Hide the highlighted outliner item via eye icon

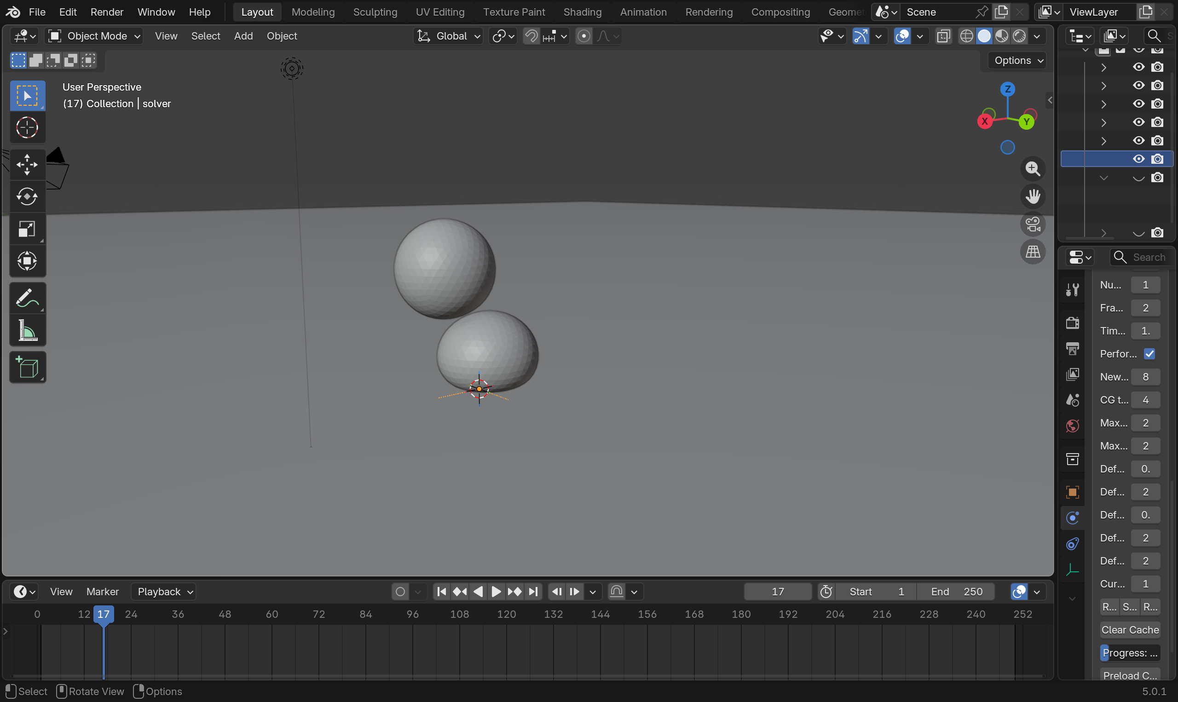(1138, 159)
